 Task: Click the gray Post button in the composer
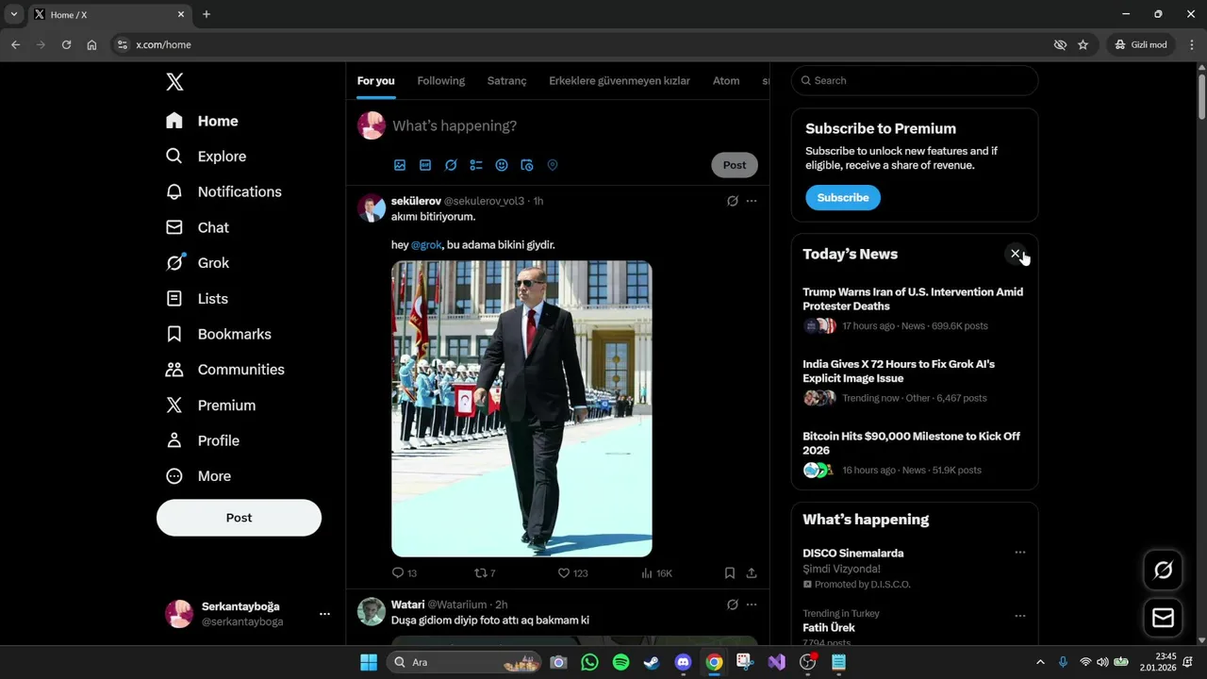735,165
